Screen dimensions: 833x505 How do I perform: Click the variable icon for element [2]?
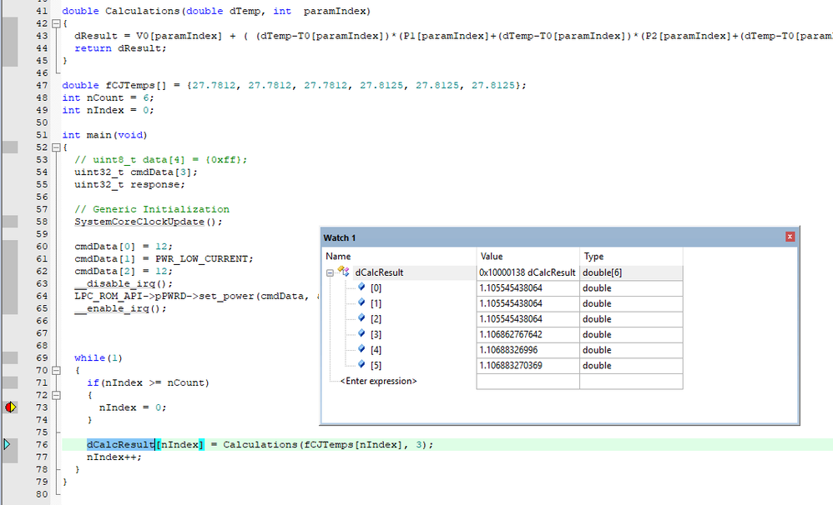(x=361, y=317)
